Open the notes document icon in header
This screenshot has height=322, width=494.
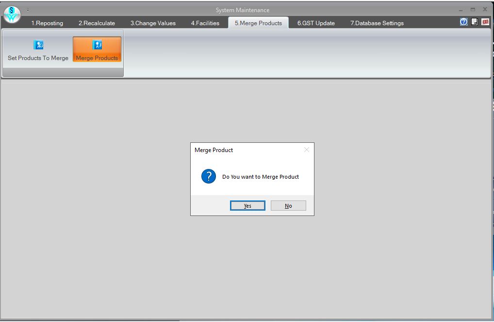[475, 22]
